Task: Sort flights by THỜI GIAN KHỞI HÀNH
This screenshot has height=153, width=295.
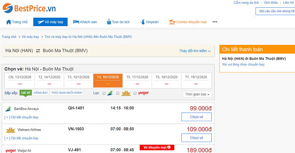Action: point(67,93)
